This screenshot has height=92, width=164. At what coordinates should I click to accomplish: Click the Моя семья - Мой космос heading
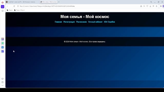click(x=85, y=17)
